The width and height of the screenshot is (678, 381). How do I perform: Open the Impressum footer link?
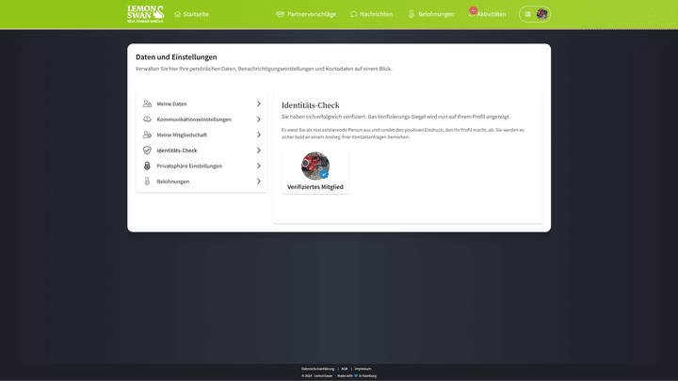tap(363, 369)
